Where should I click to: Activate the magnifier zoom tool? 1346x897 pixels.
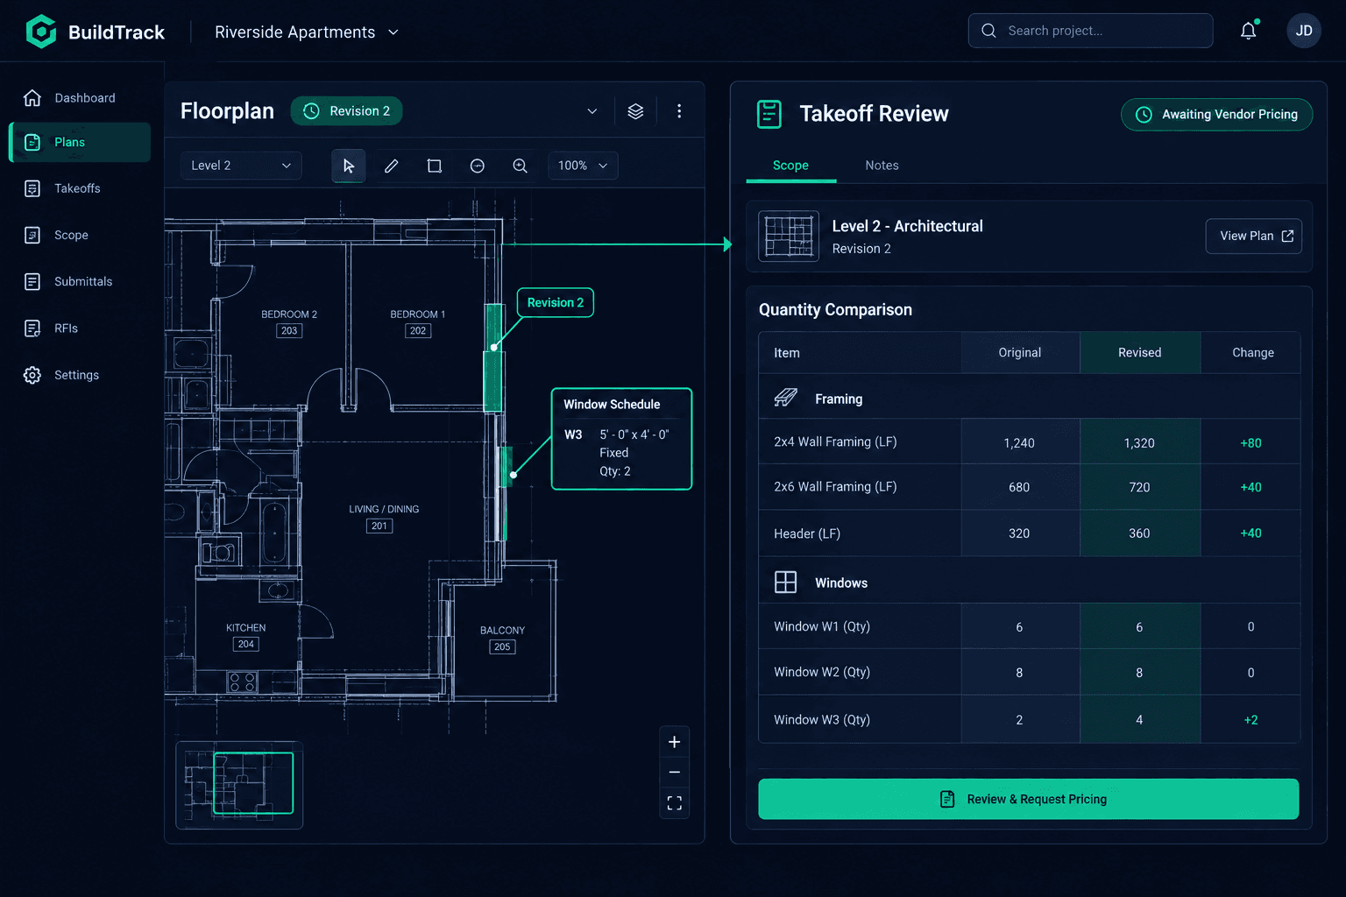tap(520, 166)
